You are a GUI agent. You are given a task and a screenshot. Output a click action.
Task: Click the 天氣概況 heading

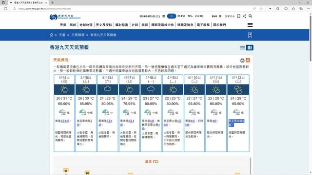coord(61,60)
